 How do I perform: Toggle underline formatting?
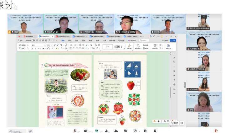point(39,48)
